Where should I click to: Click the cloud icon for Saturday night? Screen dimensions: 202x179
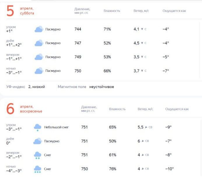tap(39, 71)
